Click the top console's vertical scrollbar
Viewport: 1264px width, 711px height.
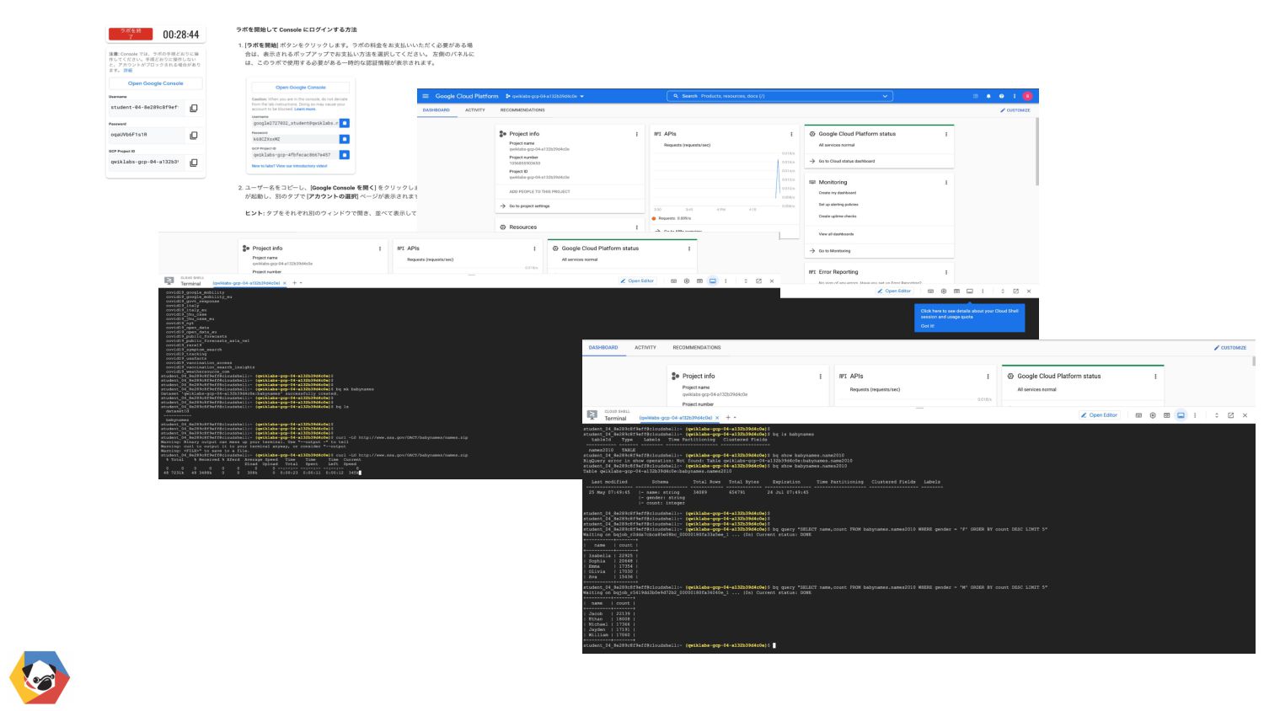(1036, 152)
